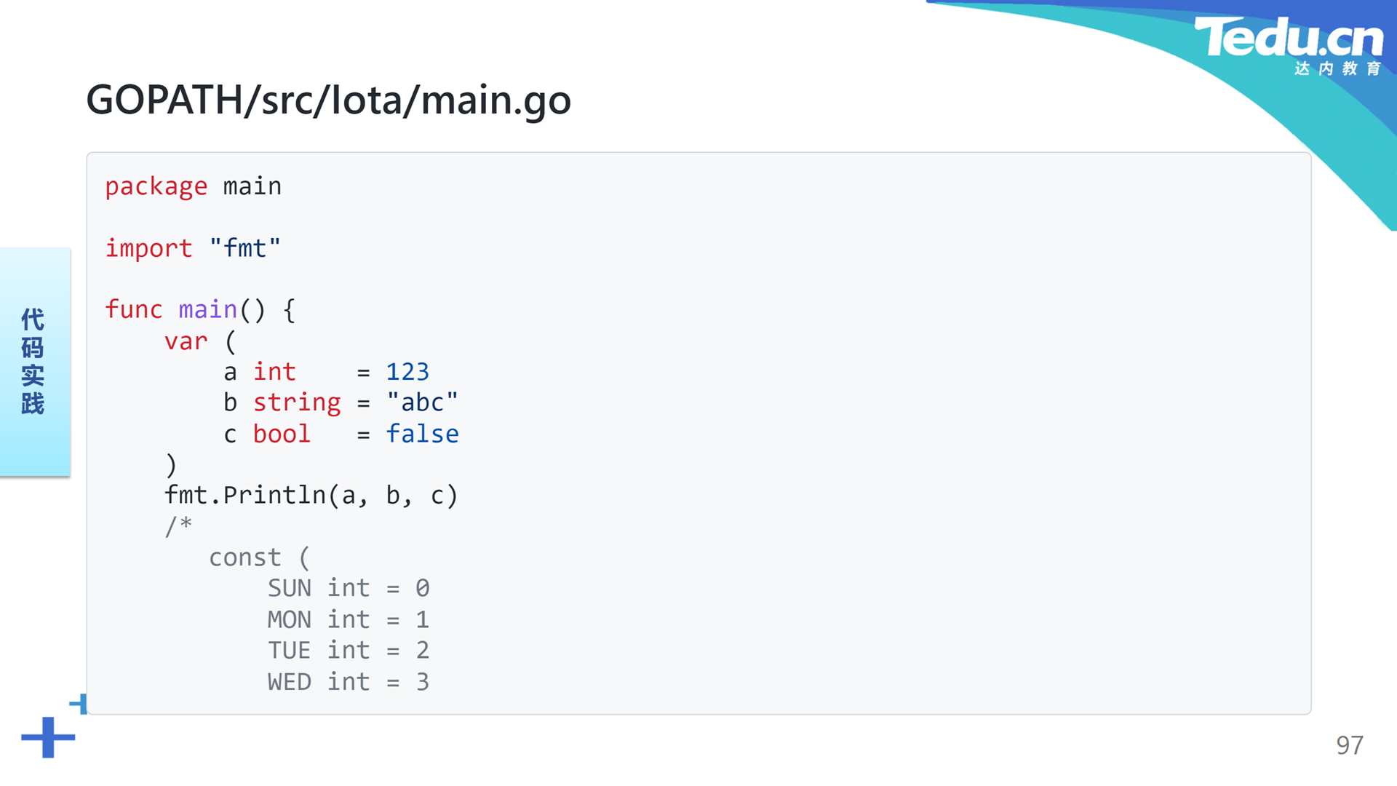Screen dimensions: 1397x786
Task: Click the func keyword
Action: point(134,309)
